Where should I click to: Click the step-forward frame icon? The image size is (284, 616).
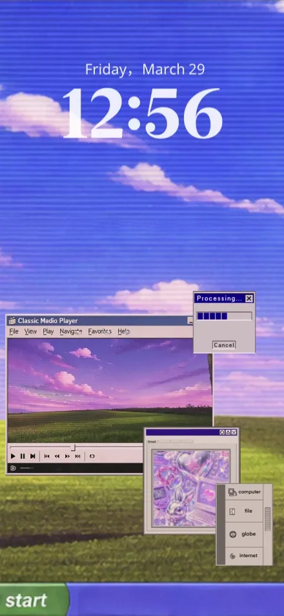pos(33,456)
